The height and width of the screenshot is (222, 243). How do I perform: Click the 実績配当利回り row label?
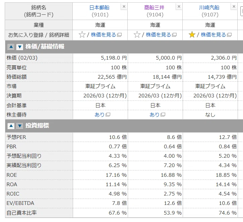24,165
